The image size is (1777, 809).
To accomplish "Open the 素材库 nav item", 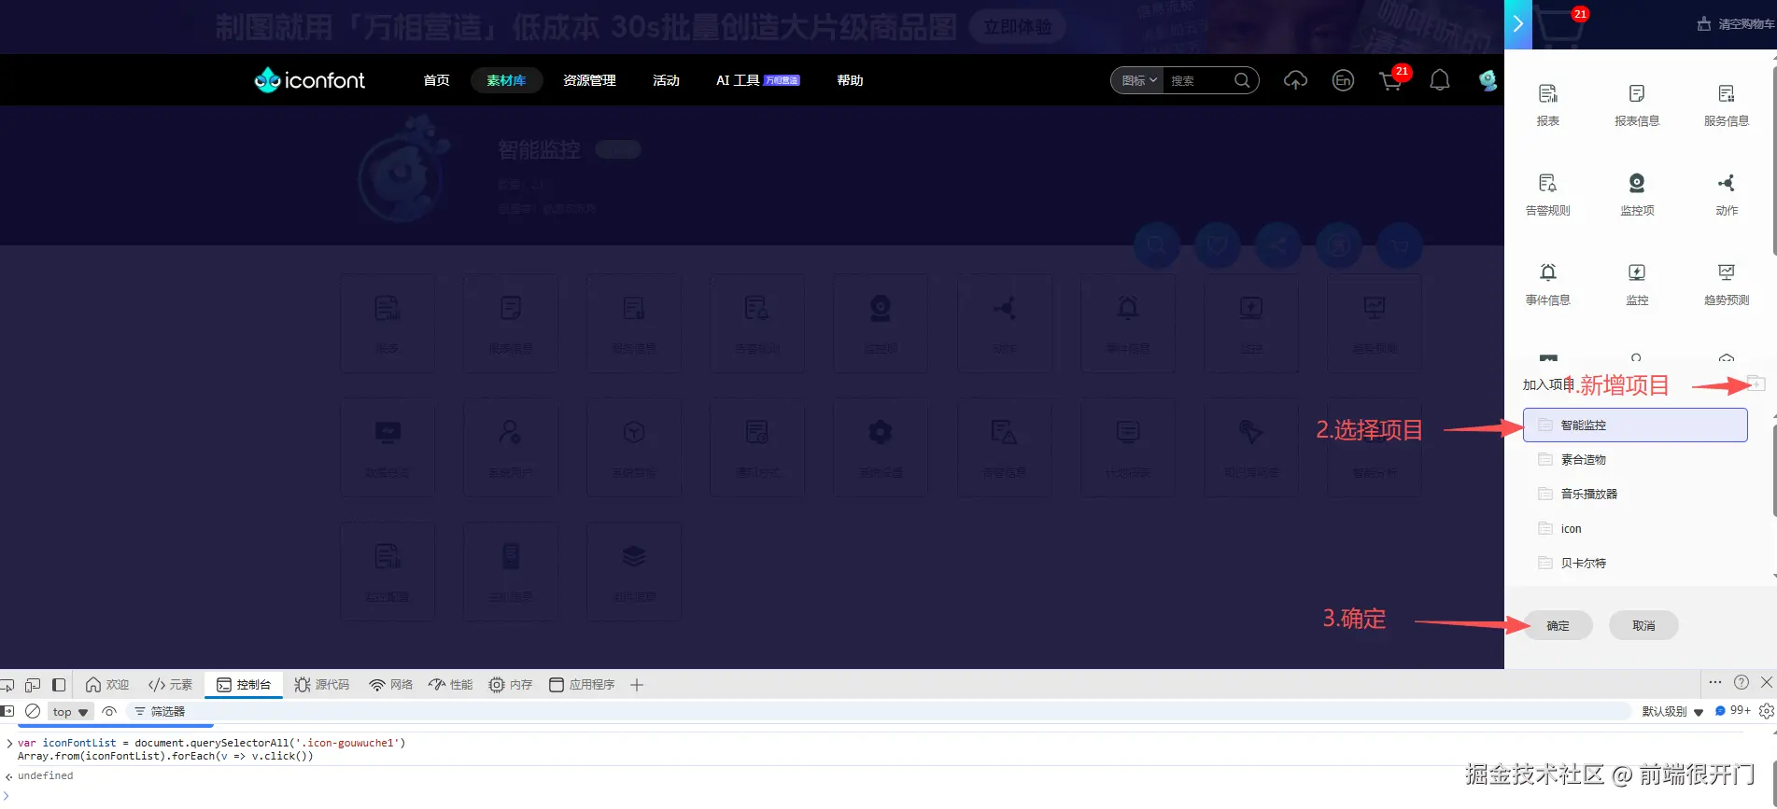I will pyautogui.click(x=506, y=80).
